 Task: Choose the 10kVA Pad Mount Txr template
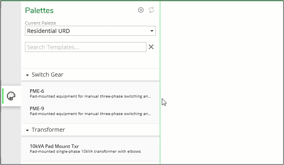click(90, 149)
